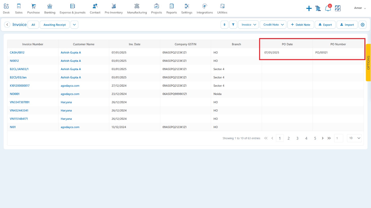Open the Desk module icon

(x=6, y=9)
